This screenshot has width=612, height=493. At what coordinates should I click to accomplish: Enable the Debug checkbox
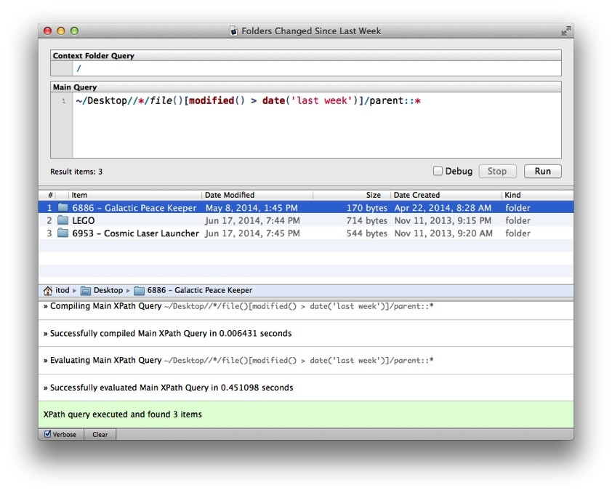tap(438, 171)
